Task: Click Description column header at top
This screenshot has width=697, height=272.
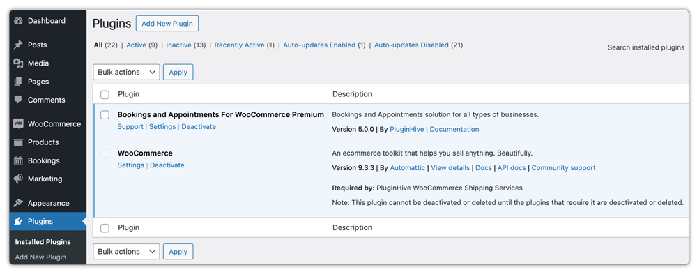Action: point(352,94)
